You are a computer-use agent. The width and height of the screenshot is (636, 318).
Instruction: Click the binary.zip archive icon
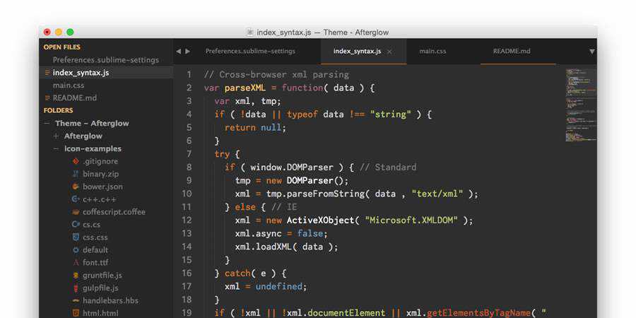click(76, 174)
